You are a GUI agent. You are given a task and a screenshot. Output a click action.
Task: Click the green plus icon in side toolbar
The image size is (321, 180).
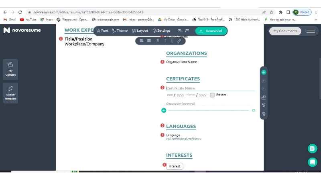click(264, 73)
